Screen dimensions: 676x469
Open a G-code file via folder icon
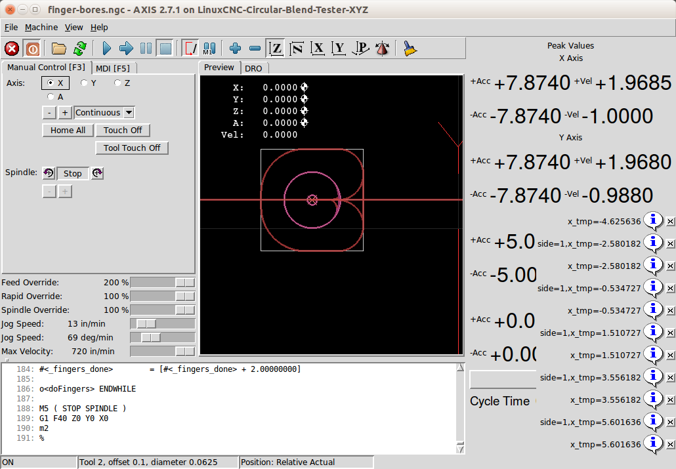pyautogui.click(x=59, y=49)
